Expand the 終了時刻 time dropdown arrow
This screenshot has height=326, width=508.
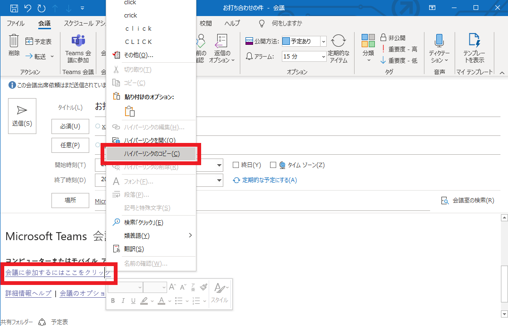220,180
